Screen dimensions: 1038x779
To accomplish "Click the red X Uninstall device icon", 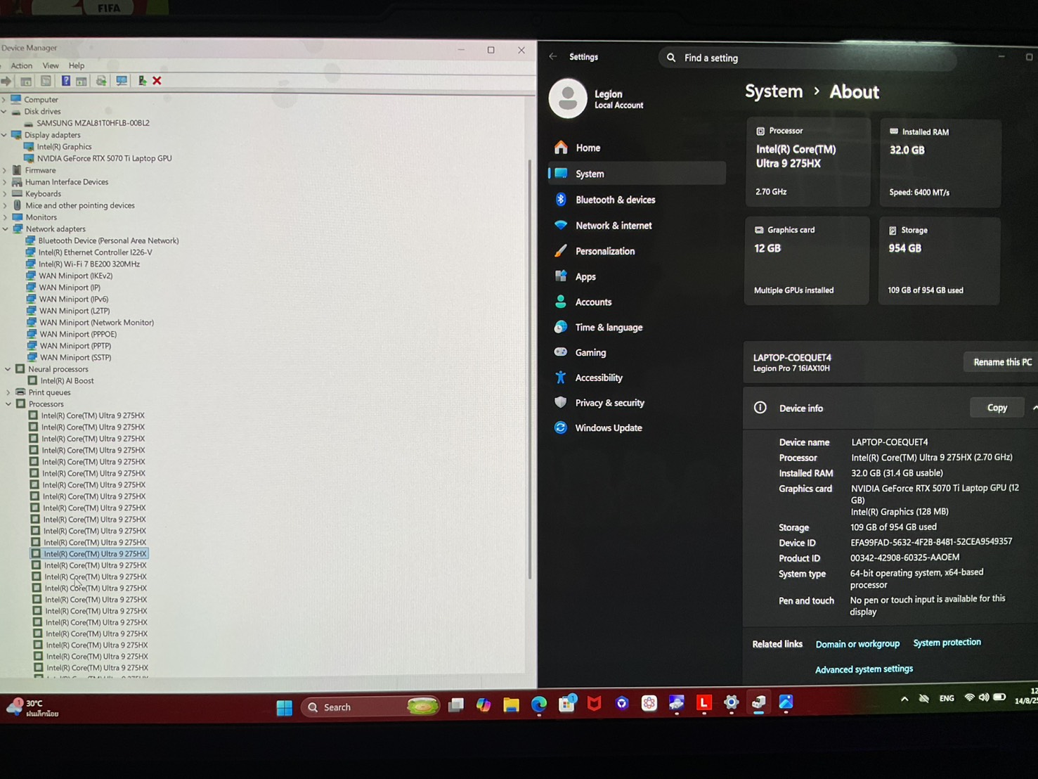I will 157,81.
